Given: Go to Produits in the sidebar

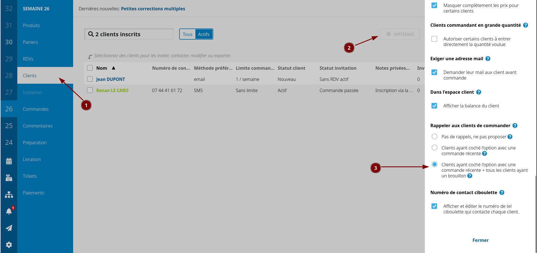Looking at the screenshot, I should click(x=45, y=25).
